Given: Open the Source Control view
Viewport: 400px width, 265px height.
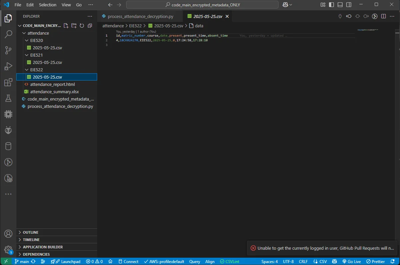Looking at the screenshot, I should click(8, 50).
